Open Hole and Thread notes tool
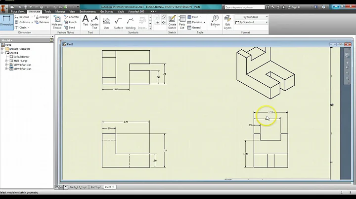Image resolution: width=356 pixels, height=199 pixels. tap(57, 22)
